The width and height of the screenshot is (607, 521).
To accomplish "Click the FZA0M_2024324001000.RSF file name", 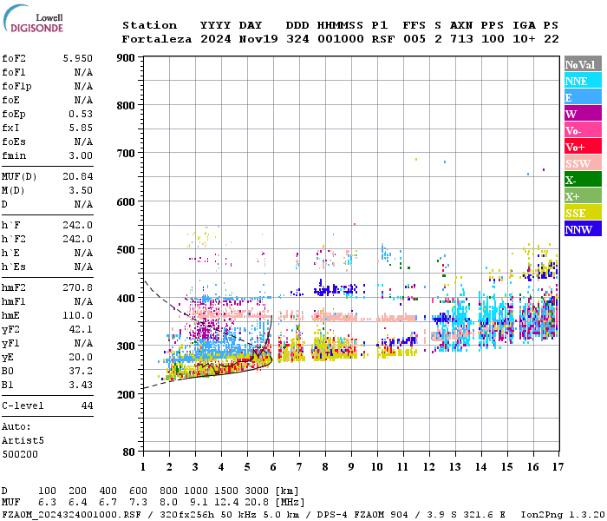I will (x=71, y=514).
